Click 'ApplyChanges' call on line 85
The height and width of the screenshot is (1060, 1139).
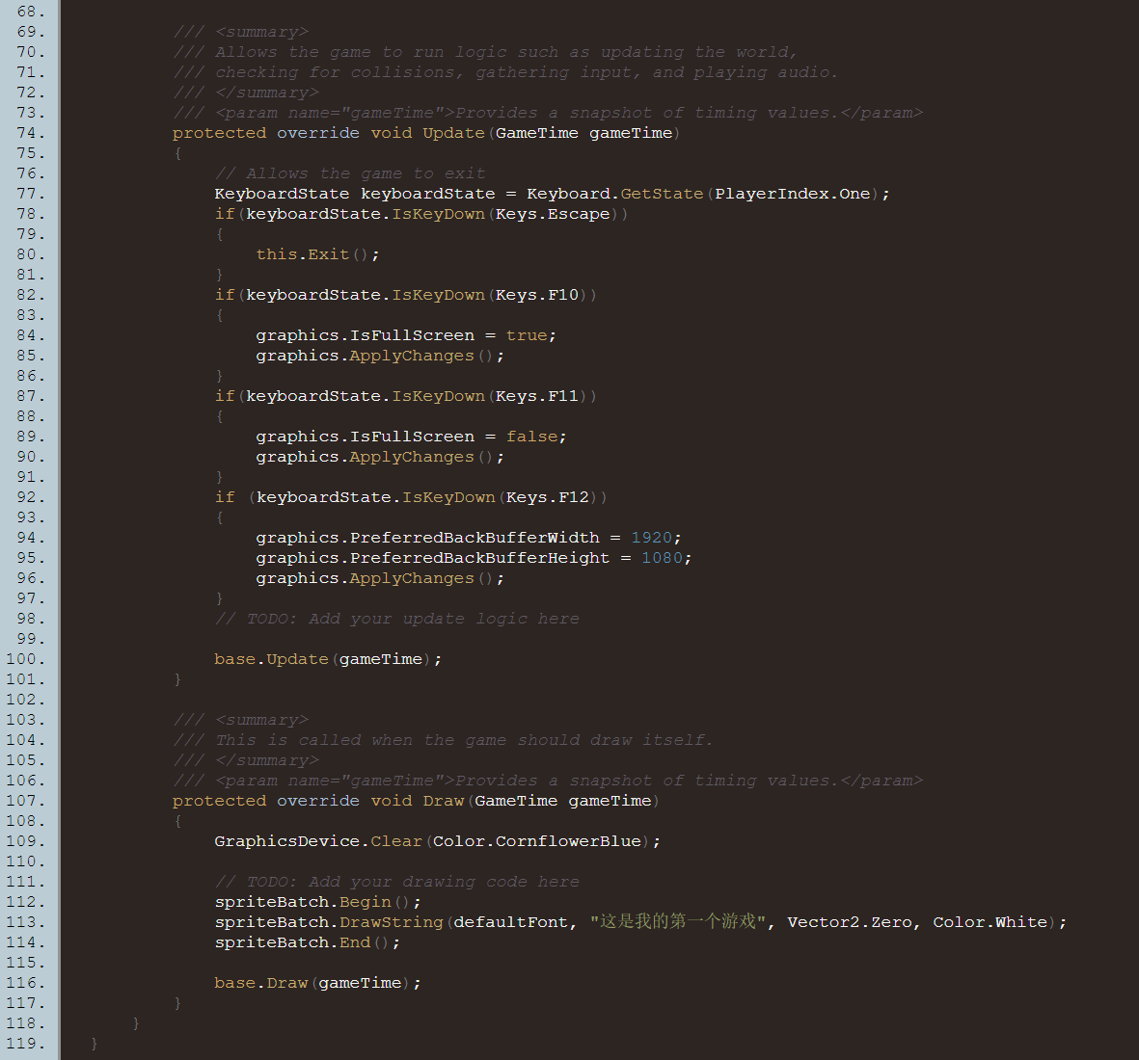click(412, 356)
